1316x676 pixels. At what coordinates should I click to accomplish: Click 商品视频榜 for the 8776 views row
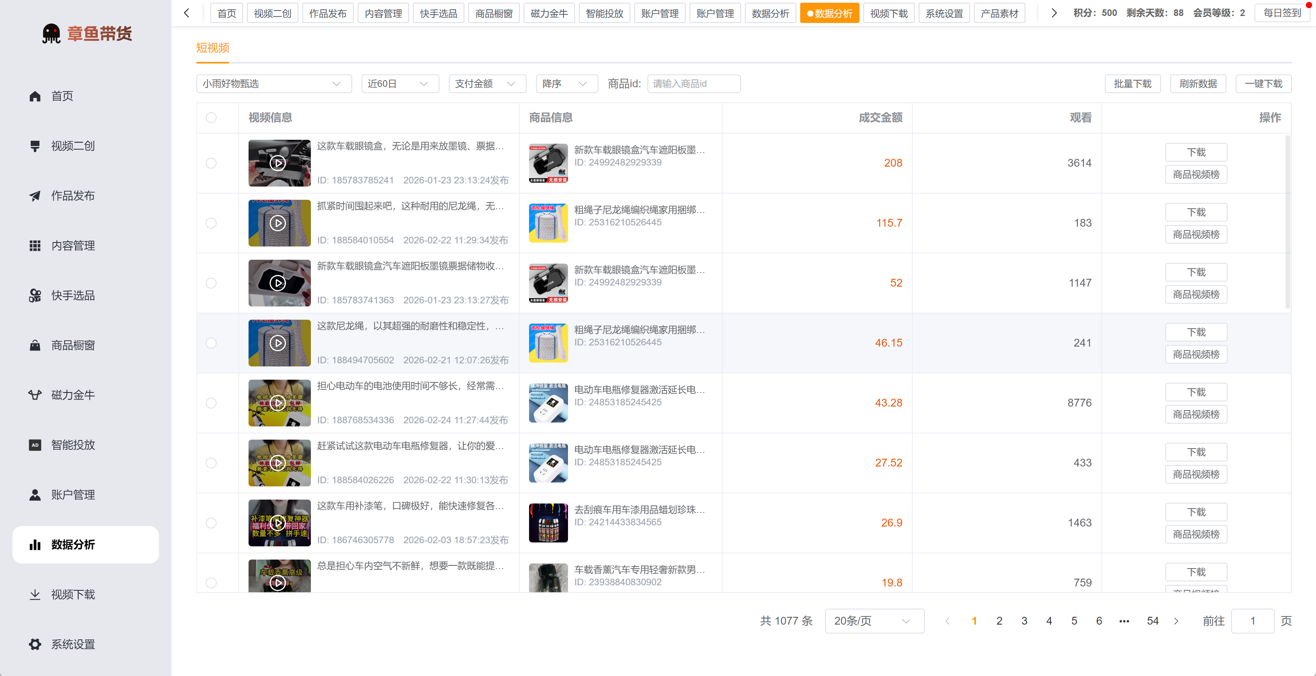point(1196,415)
